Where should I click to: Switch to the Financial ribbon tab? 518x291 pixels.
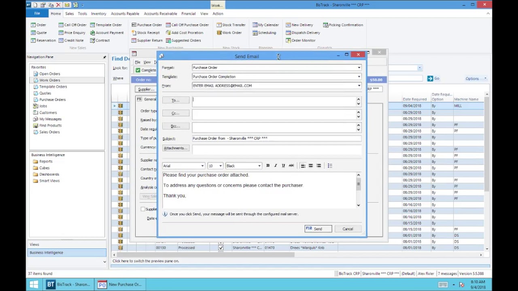click(x=188, y=14)
